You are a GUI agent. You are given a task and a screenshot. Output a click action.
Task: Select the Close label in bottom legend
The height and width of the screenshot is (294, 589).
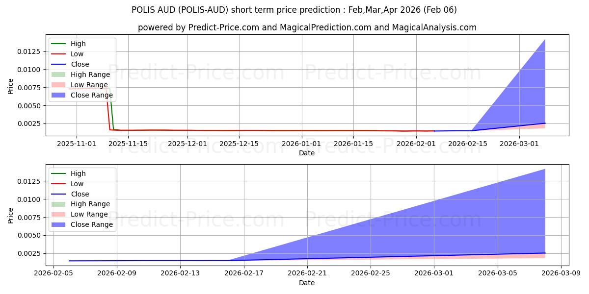coord(80,194)
